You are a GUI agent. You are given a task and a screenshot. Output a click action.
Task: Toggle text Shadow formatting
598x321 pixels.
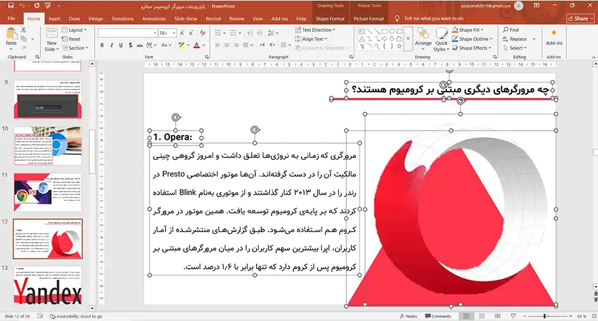tap(130, 45)
